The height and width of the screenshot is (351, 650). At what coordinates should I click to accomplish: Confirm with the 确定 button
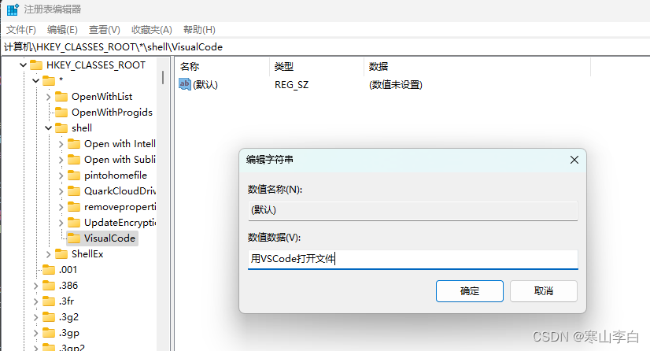[470, 291]
